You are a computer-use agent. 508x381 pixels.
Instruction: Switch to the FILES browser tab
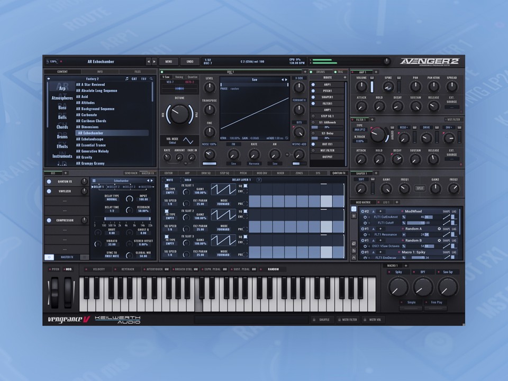138,71
